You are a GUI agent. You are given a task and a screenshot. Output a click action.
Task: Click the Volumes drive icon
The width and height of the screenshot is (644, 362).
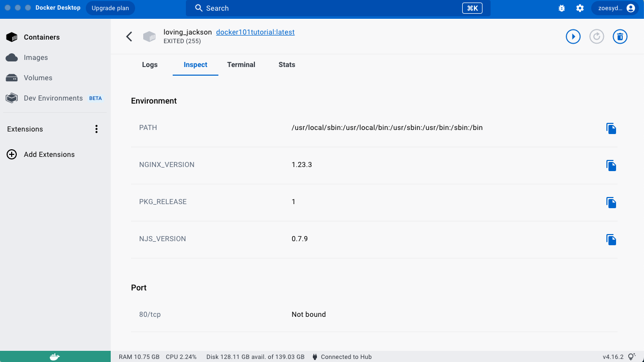(x=12, y=78)
